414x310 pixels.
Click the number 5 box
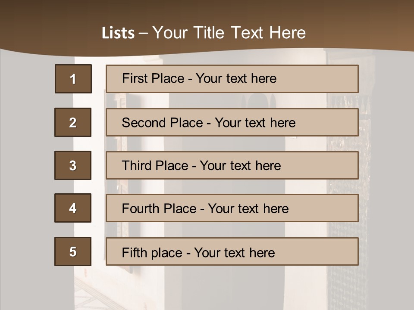pyautogui.click(x=73, y=251)
